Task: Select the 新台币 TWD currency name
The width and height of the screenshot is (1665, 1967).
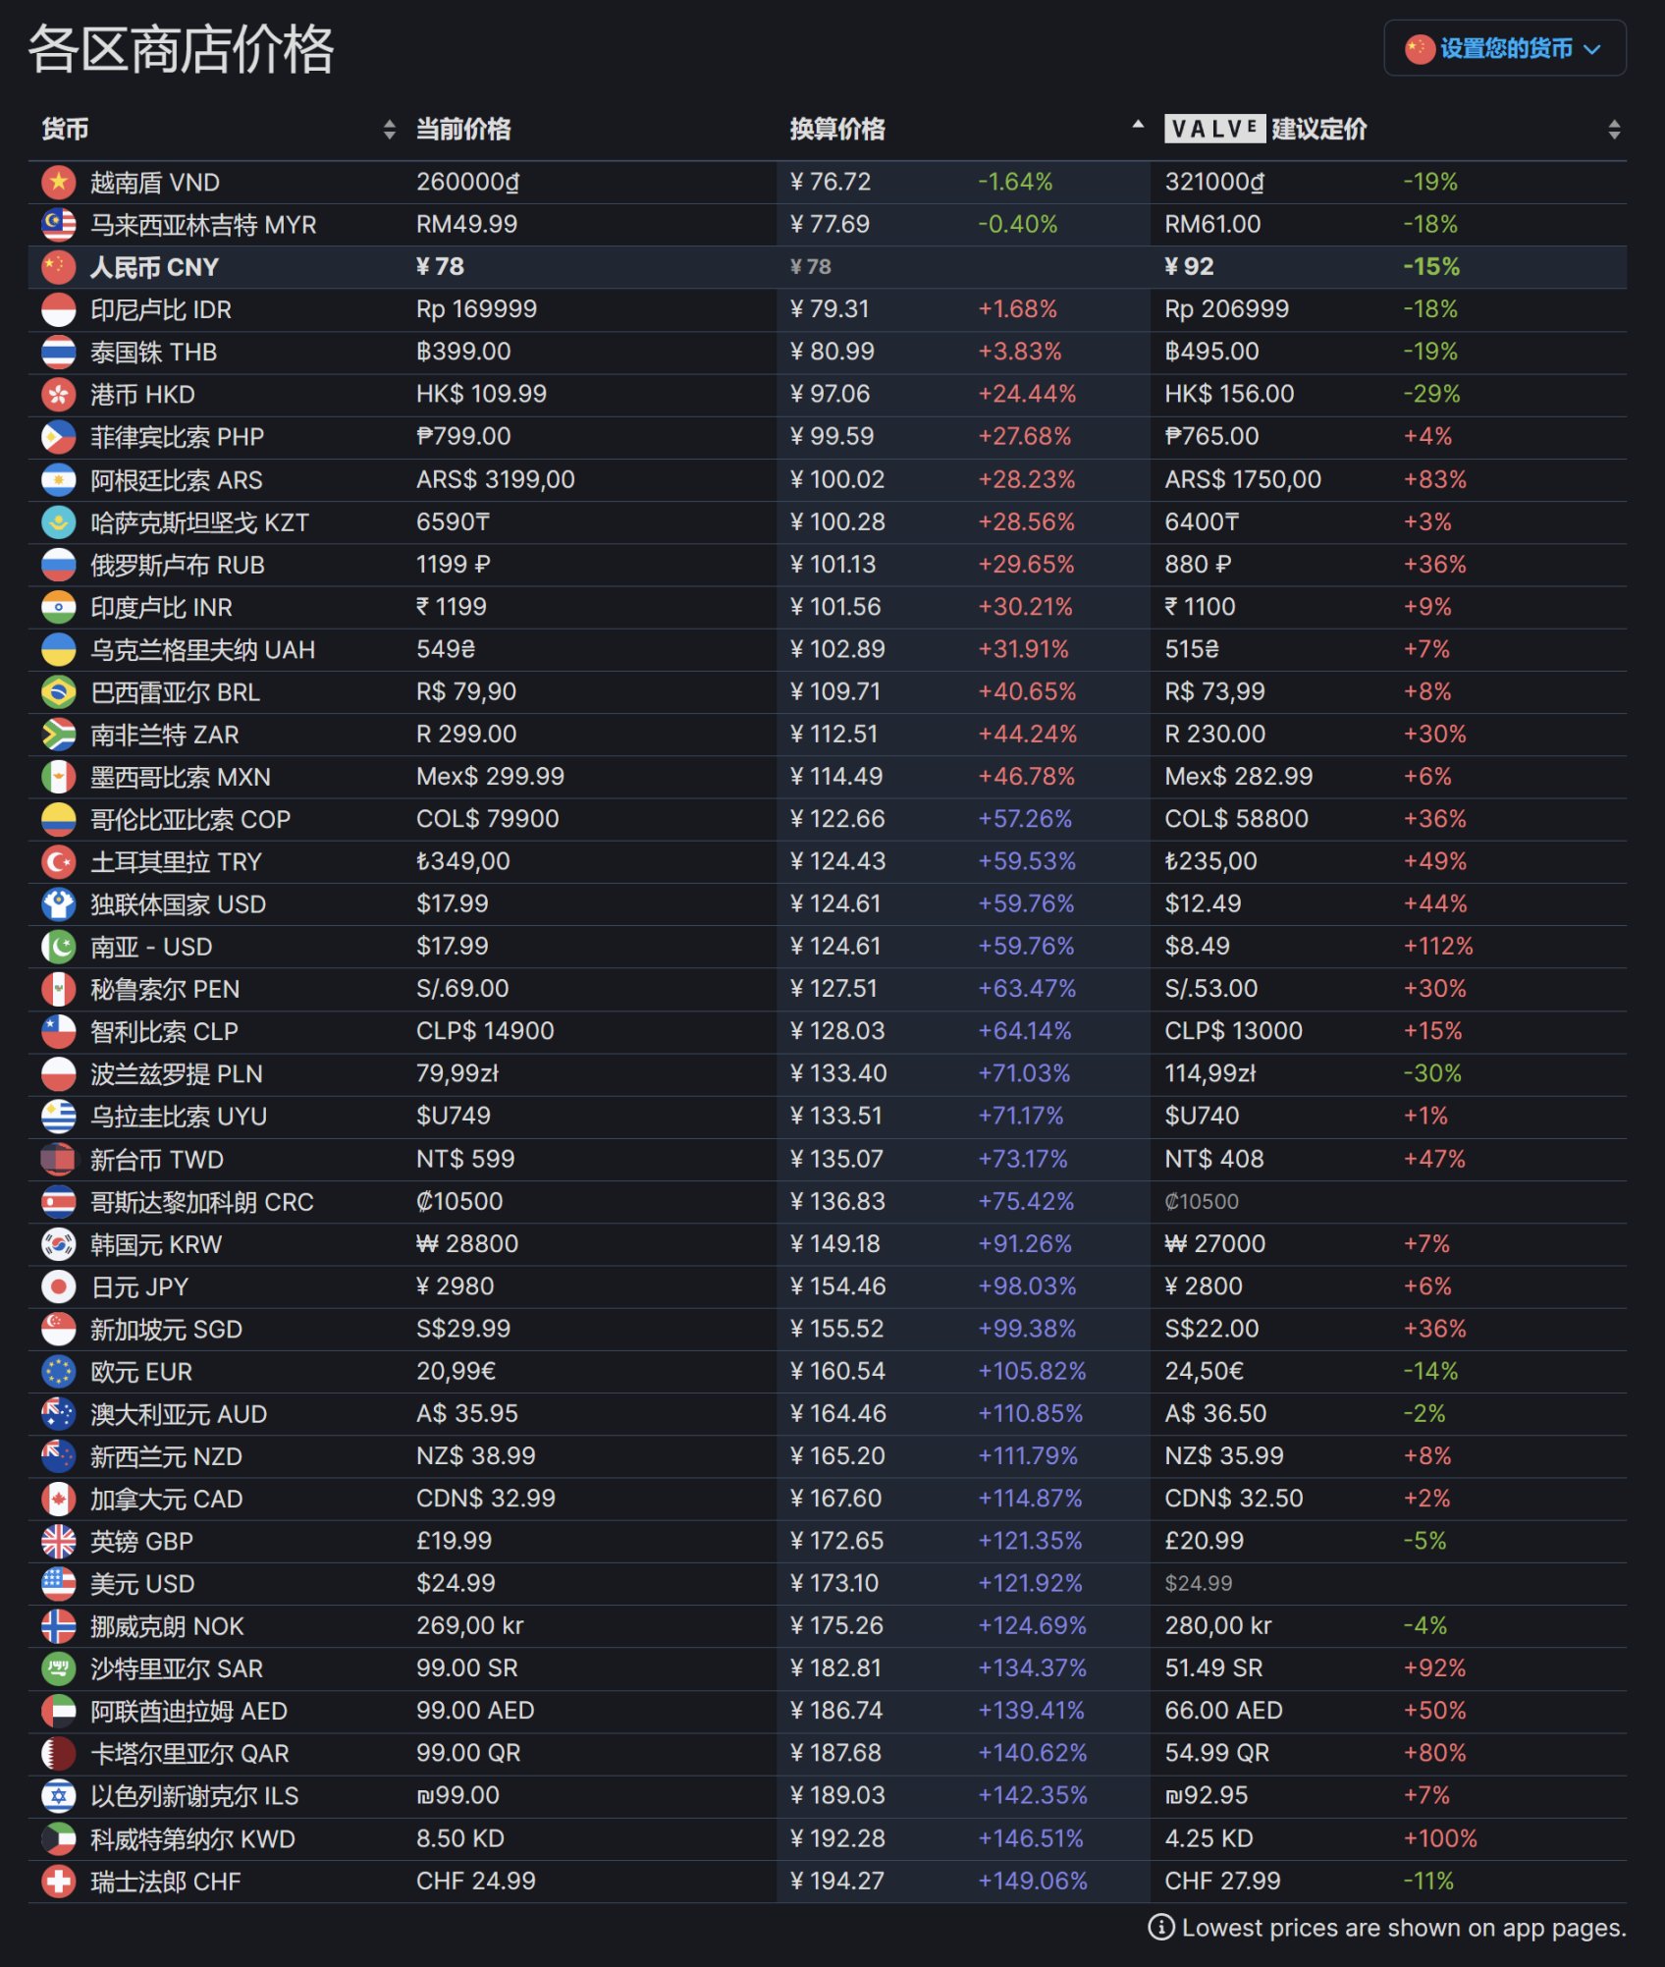Action: pos(157,1160)
